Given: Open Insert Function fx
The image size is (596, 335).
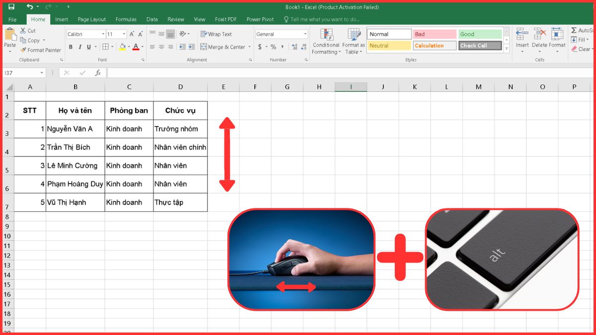Looking at the screenshot, I should (98, 73).
